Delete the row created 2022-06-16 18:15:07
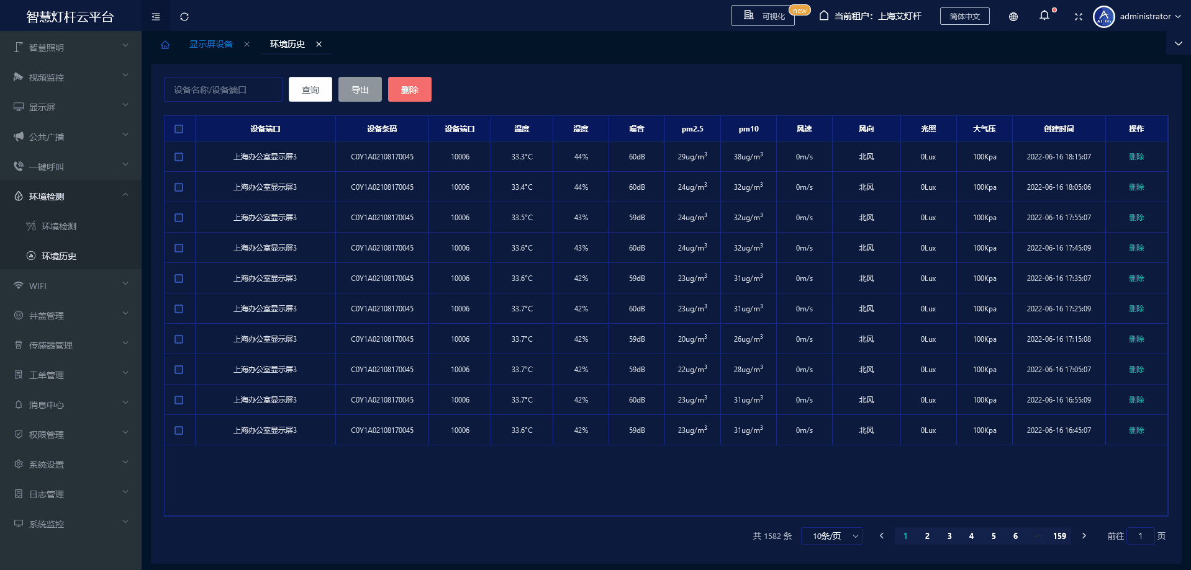This screenshot has height=570, width=1191. point(1136,157)
